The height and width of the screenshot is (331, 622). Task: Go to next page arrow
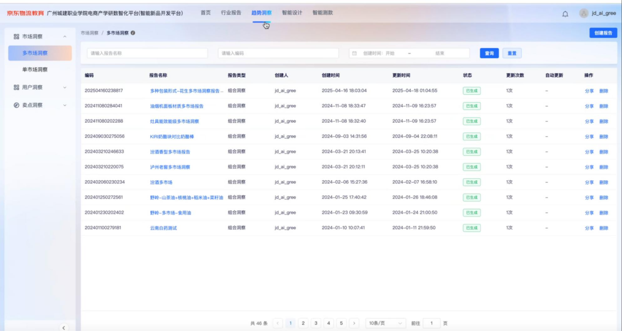355,323
